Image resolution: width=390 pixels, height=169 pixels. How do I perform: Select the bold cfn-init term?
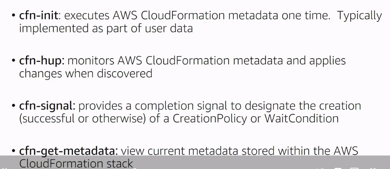(38, 16)
